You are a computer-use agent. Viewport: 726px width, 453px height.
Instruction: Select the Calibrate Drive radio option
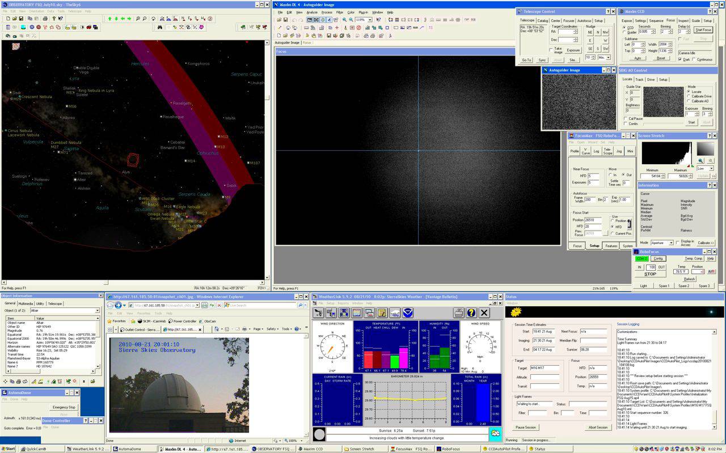[x=689, y=96]
